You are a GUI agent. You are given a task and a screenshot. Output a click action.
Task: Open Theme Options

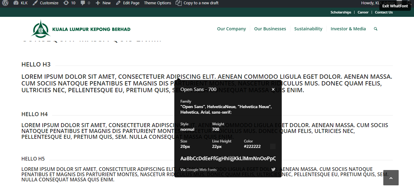tap(157, 3)
